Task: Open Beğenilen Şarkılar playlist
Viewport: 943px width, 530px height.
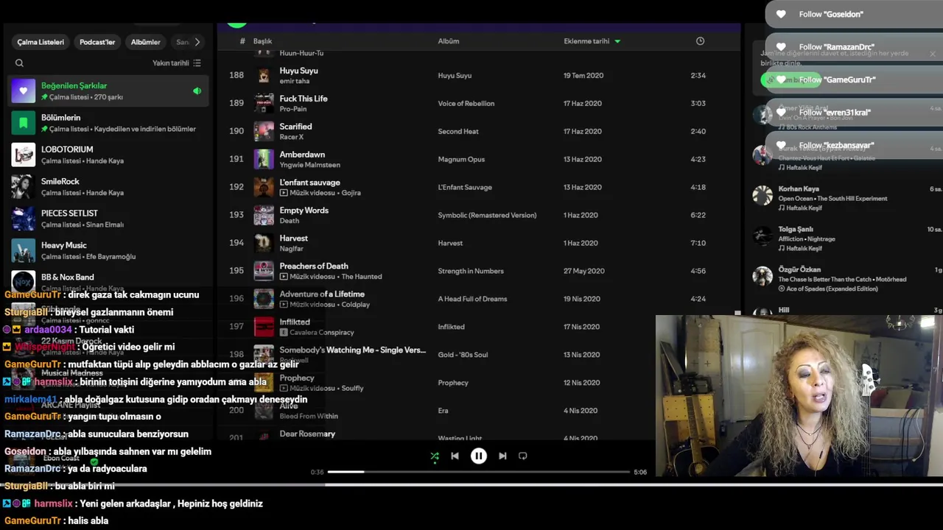Action: (108, 91)
